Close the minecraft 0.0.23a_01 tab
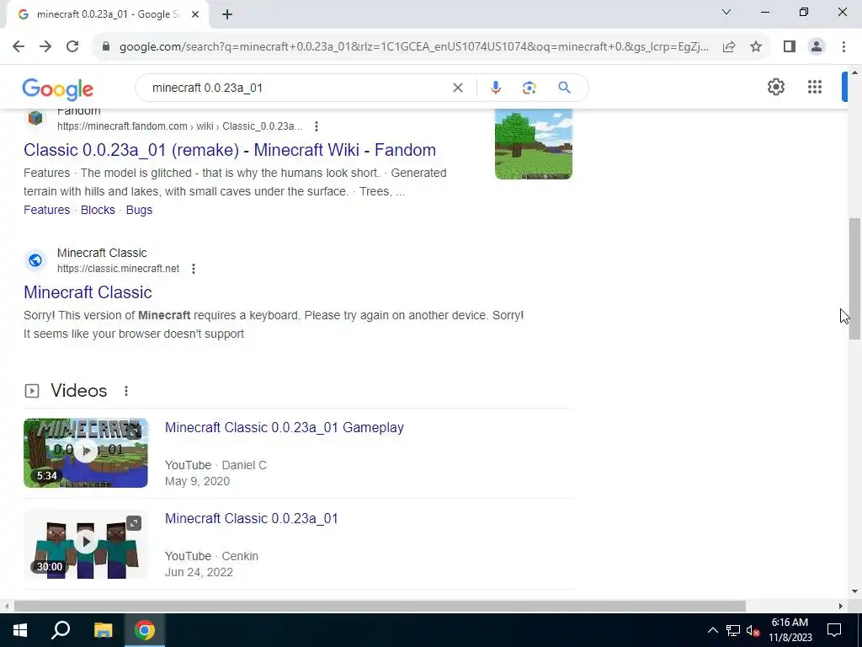The image size is (862, 647). tap(195, 15)
